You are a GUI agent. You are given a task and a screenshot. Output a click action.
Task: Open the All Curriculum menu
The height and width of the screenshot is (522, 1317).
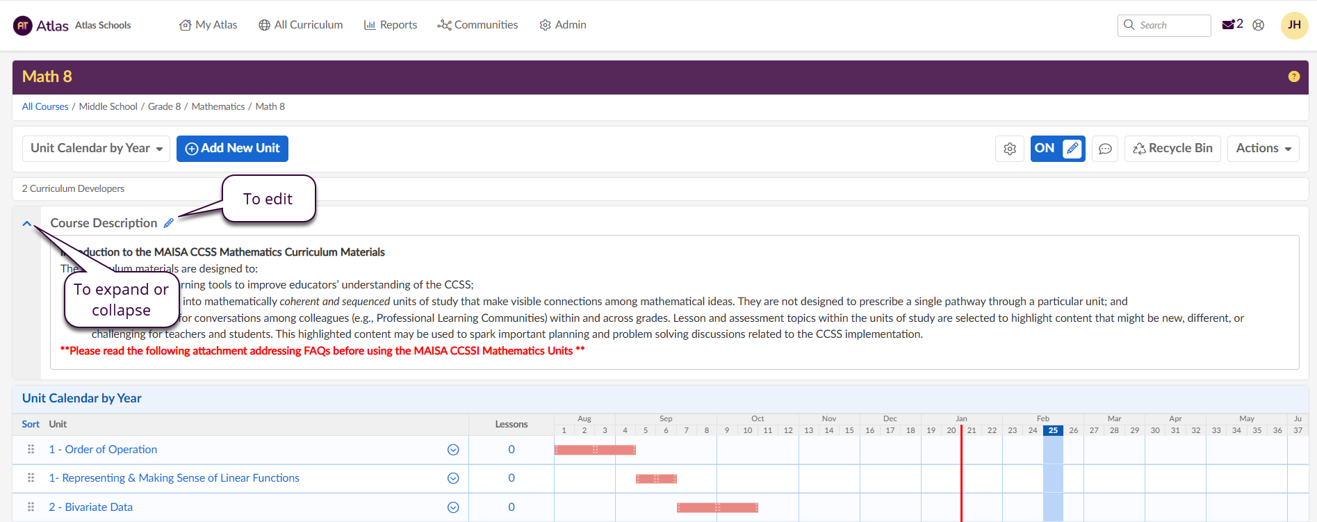pyautogui.click(x=301, y=25)
